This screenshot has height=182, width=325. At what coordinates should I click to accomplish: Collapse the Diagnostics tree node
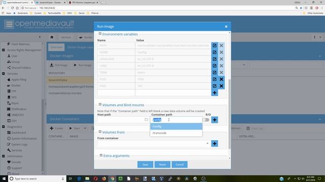click(4, 127)
